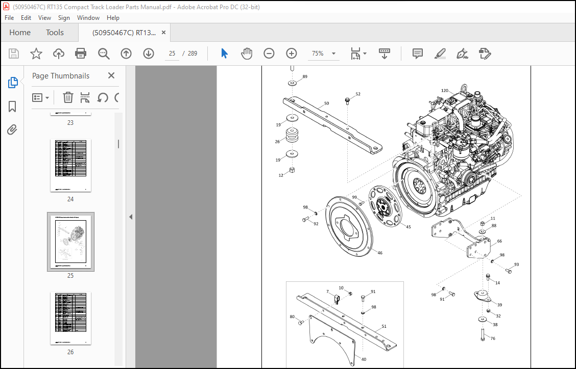Open the Sign menu
The height and width of the screenshot is (369, 576).
[x=64, y=18]
